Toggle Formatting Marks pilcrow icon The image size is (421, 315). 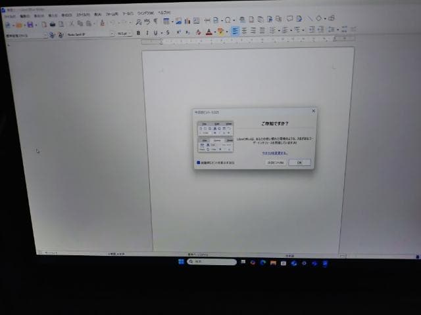point(155,21)
